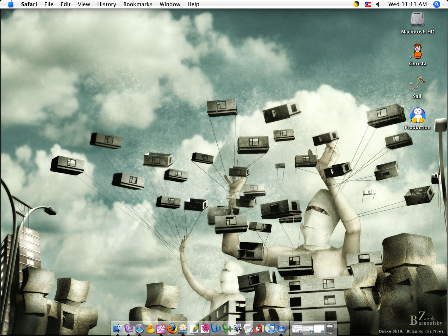Image resolution: width=448 pixels, height=336 pixels.
Task: Open Finder from the Dock
Action: (x=118, y=329)
